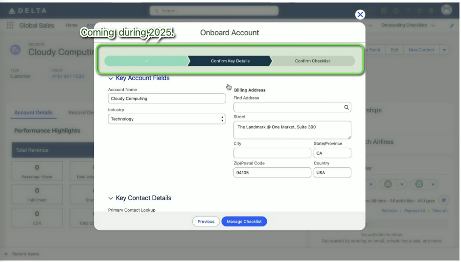The height and width of the screenshot is (262, 461).
Task: Click the completed first progress step
Action: click(x=146, y=61)
